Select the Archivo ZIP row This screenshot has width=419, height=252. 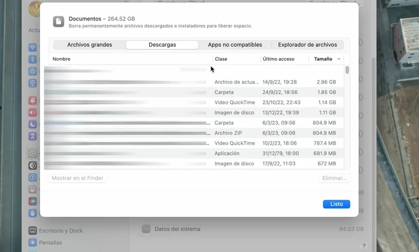pos(194,133)
